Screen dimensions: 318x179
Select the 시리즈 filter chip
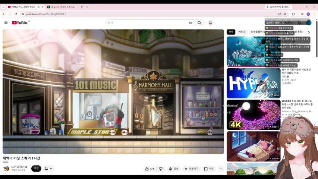242,32
